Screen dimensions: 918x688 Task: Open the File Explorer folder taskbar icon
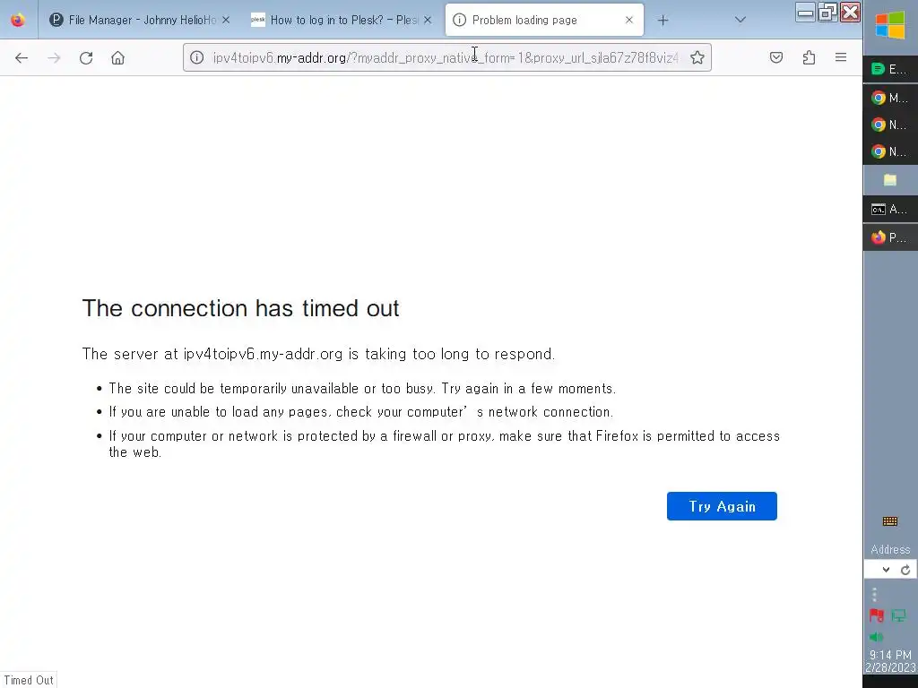[890, 180]
